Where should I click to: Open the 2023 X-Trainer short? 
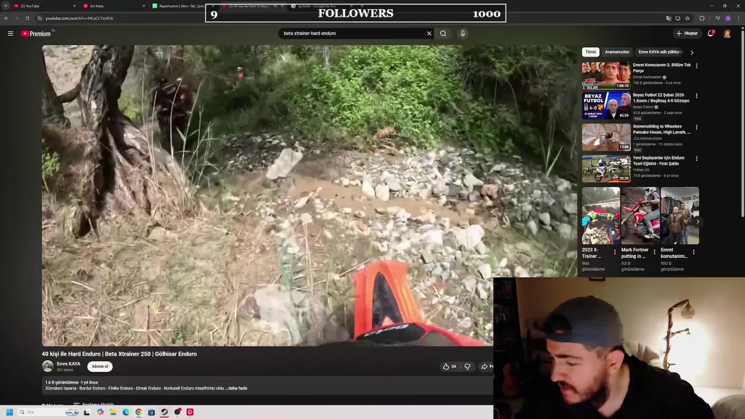pyautogui.click(x=601, y=215)
